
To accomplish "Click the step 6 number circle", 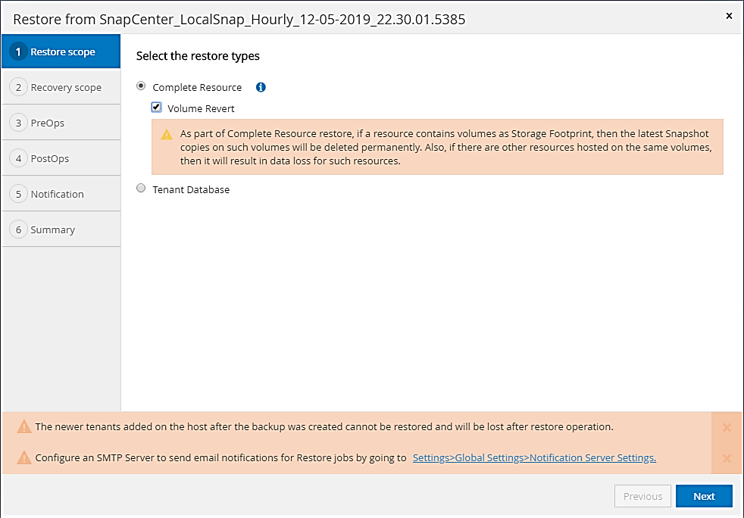I will [x=18, y=229].
